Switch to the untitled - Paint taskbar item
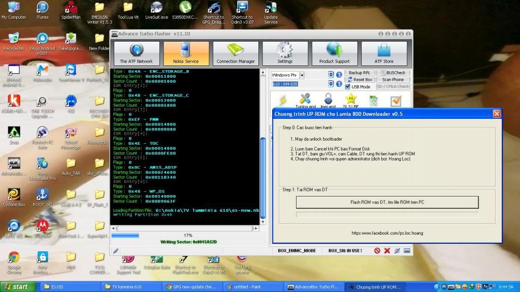The width and height of the screenshot is (520, 292). [x=253, y=287]
